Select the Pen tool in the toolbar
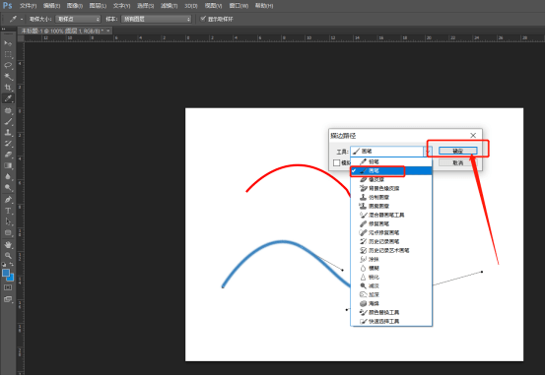The image size is (546, 376). tap(8, 200)
